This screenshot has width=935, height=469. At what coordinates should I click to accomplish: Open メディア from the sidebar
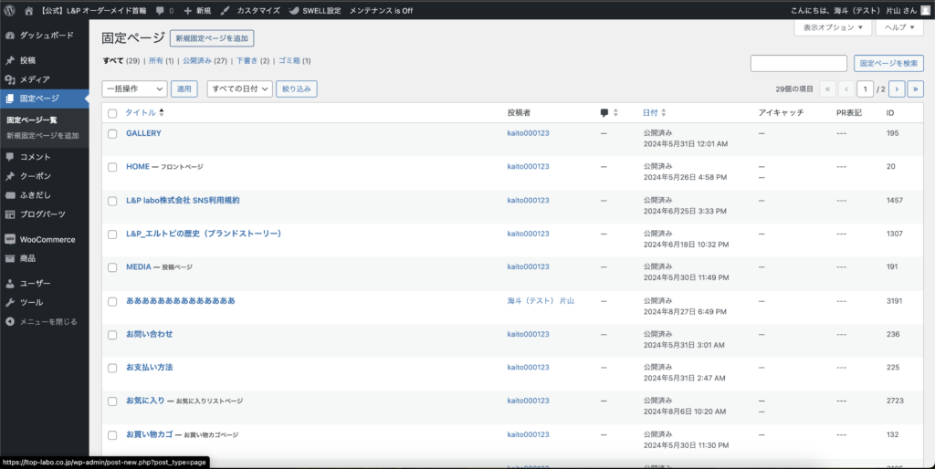[x=35, y=79]
